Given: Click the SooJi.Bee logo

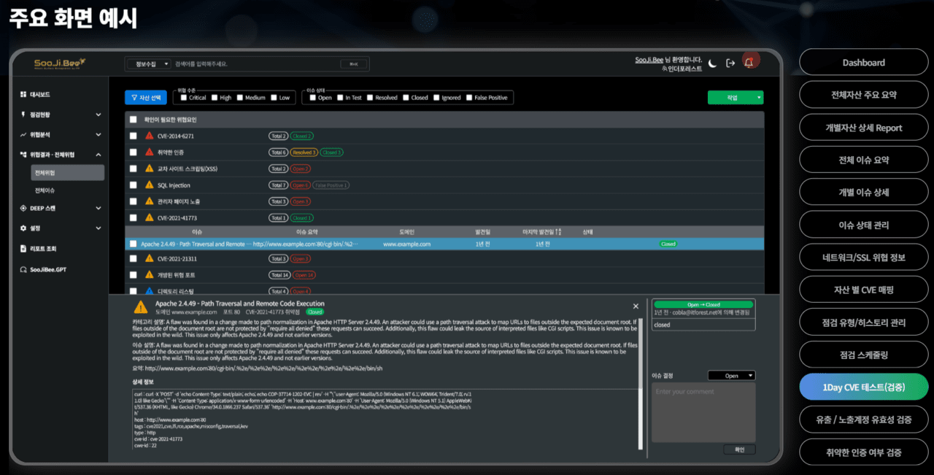Looking at the screenshot, I should coord(59,63).
